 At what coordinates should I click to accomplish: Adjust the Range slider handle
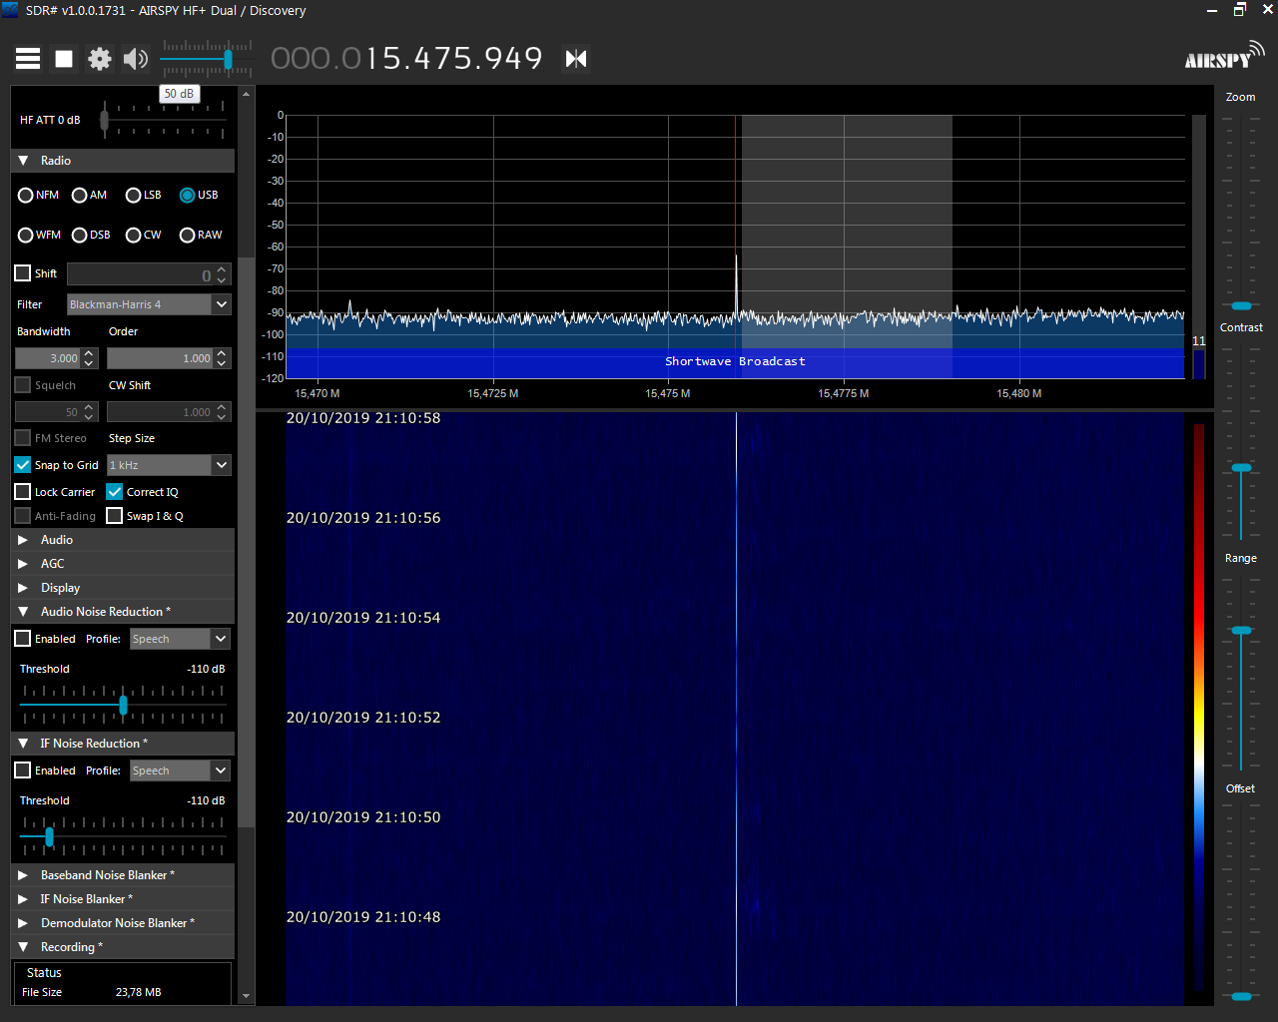1241,630
